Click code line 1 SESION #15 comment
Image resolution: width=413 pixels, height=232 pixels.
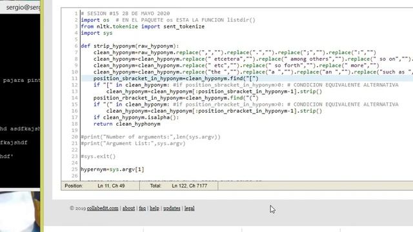125,14
